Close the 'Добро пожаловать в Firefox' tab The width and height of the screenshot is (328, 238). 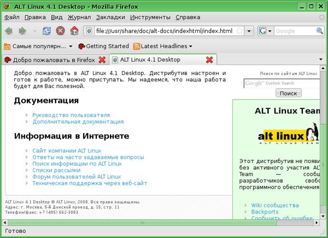102,60
